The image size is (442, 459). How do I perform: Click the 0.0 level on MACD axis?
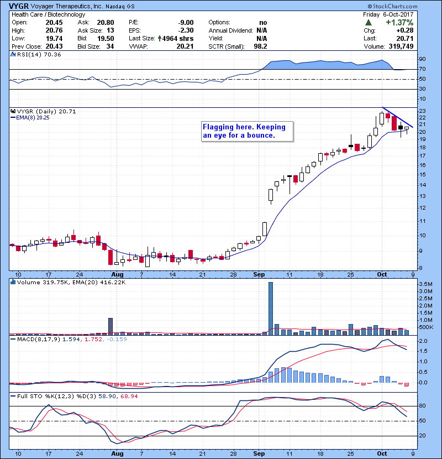pyautogui.click(x=423, y=383)
